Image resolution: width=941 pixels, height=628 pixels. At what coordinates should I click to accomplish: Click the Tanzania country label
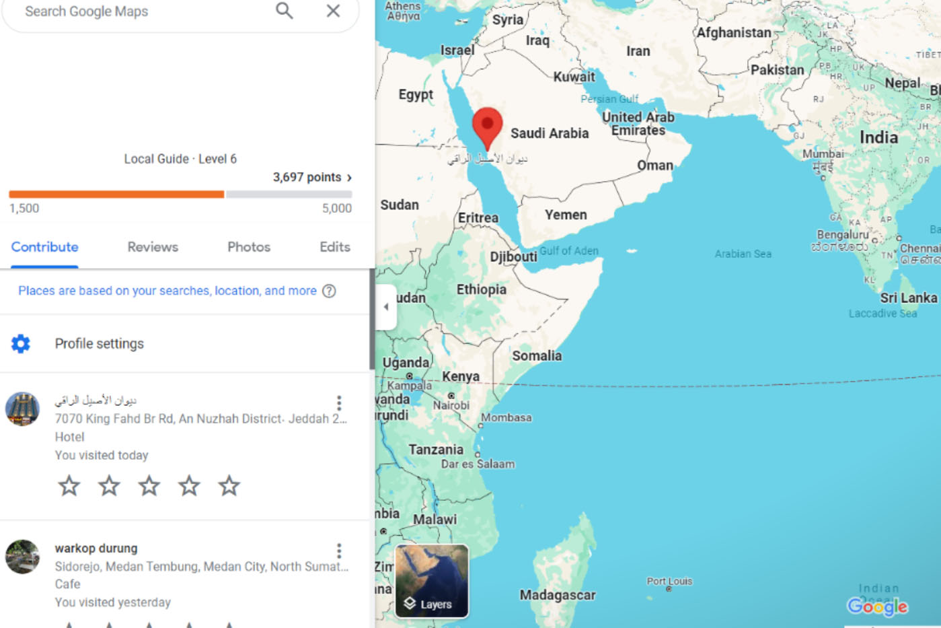[x=436, y=450]
